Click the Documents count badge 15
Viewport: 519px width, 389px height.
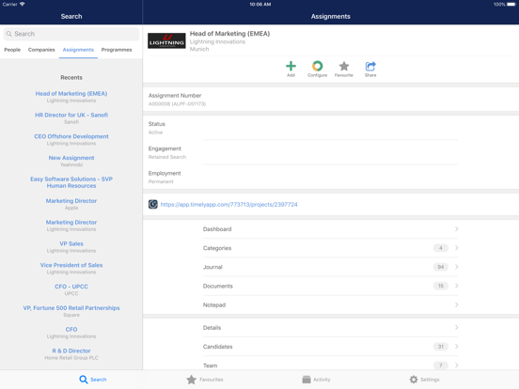[441, 286]
